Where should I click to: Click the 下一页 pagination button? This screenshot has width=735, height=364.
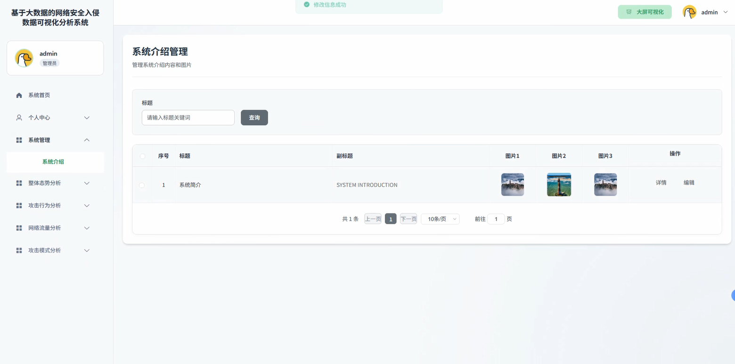(x=408, y=219)
